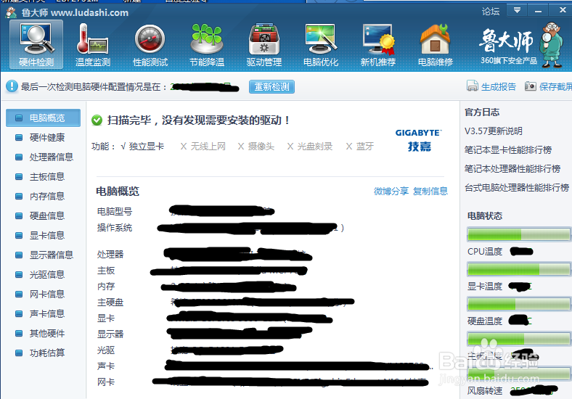This screenshot has height=399, width=572.
Task: Open the 温度监测 thermometer icon
Action: click(93, 44)
